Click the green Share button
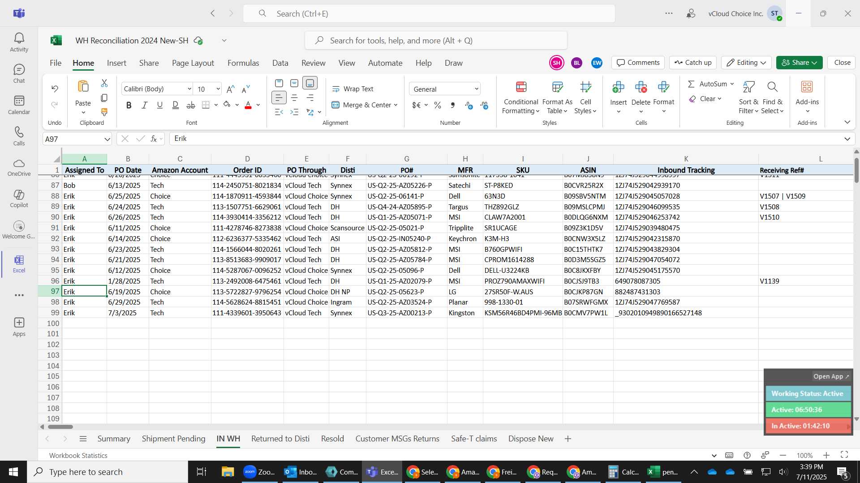 (799, 63)
